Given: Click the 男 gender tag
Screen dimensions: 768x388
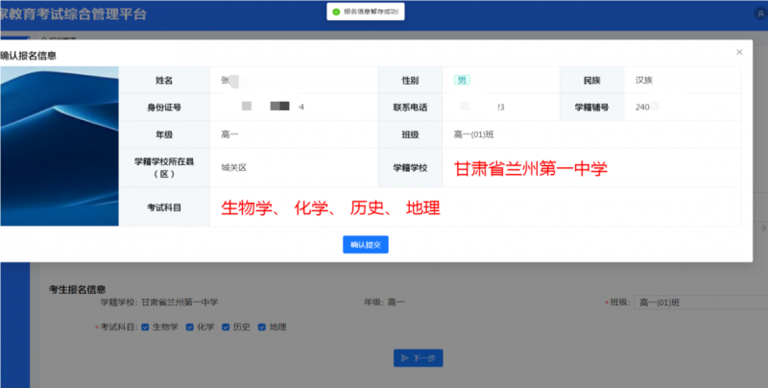Looking at the screenshot, I should tap(462, 80).
